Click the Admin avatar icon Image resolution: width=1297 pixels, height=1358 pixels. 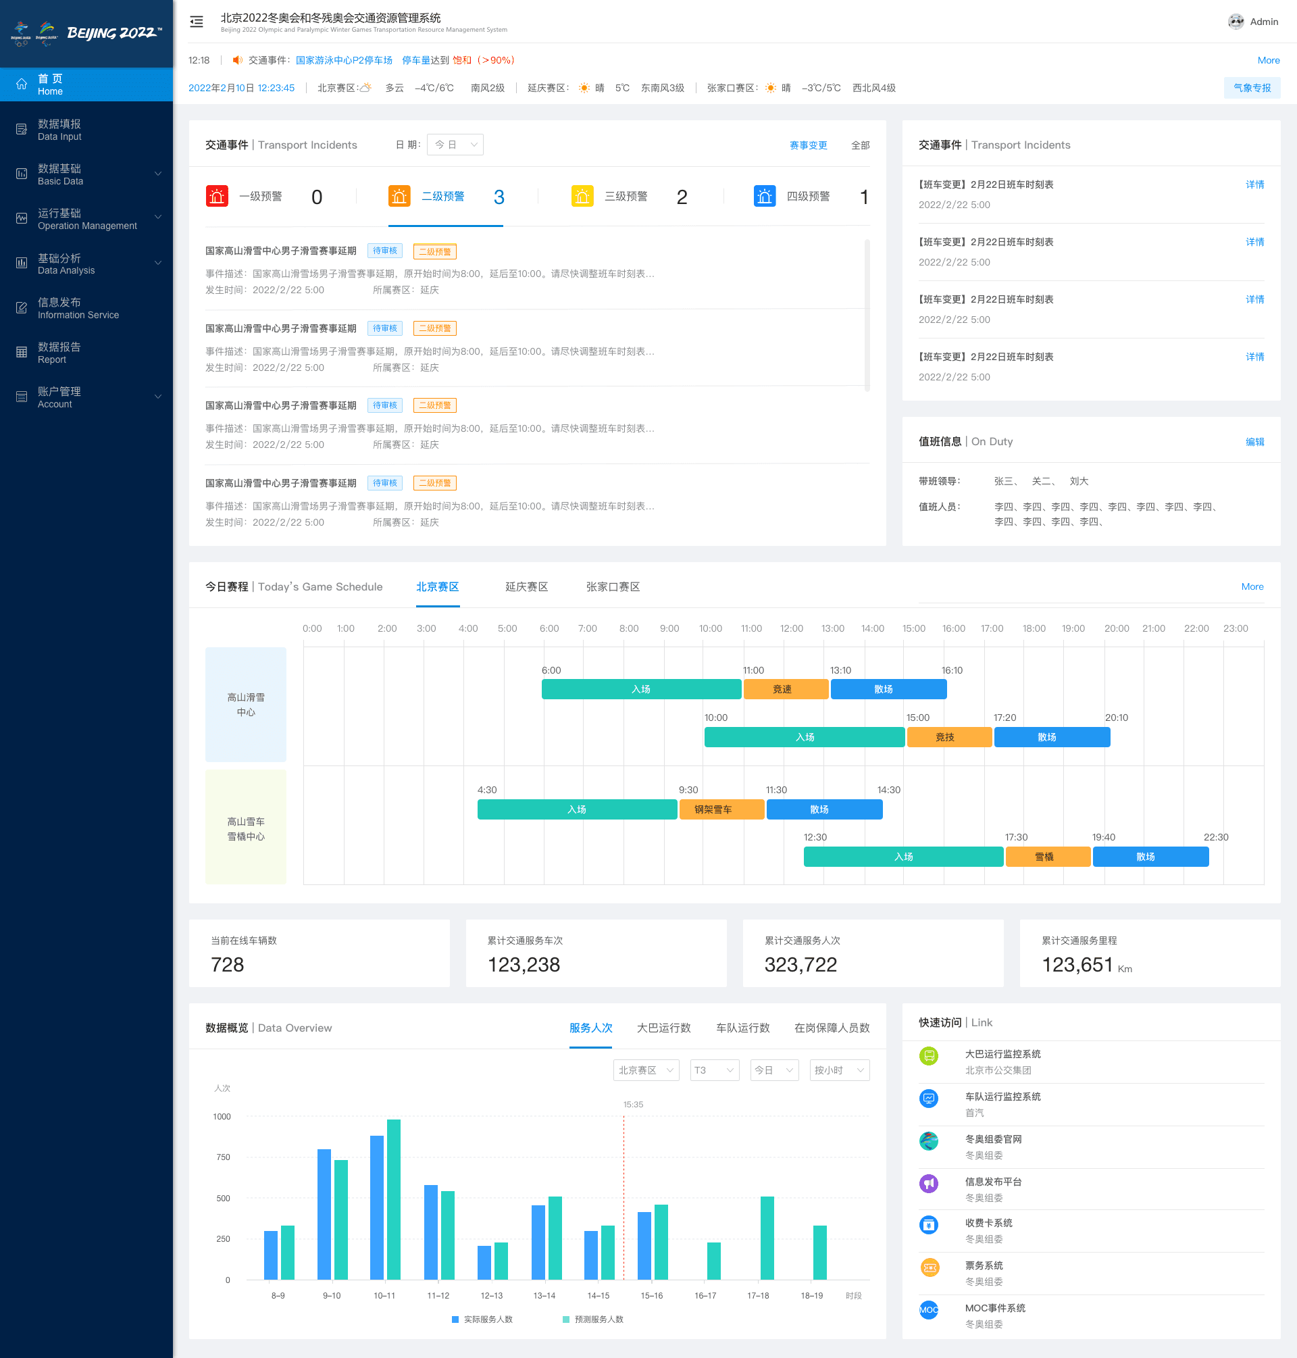[x=1236, y=22]
